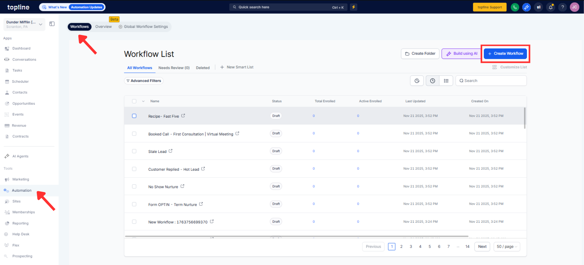Image resolution: width=584 pixels, height=265 pixels.
Task: Click the lightning bolt quick actions icon
Action: tap(353, 7)
